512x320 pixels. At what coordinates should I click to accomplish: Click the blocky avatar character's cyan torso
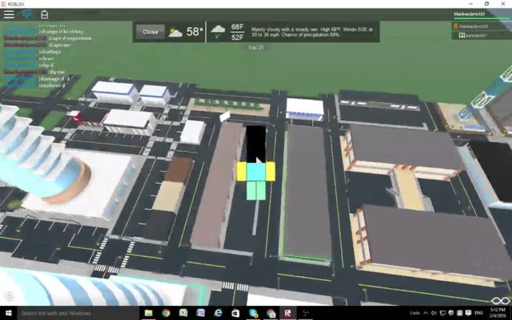tap(256, 172)
